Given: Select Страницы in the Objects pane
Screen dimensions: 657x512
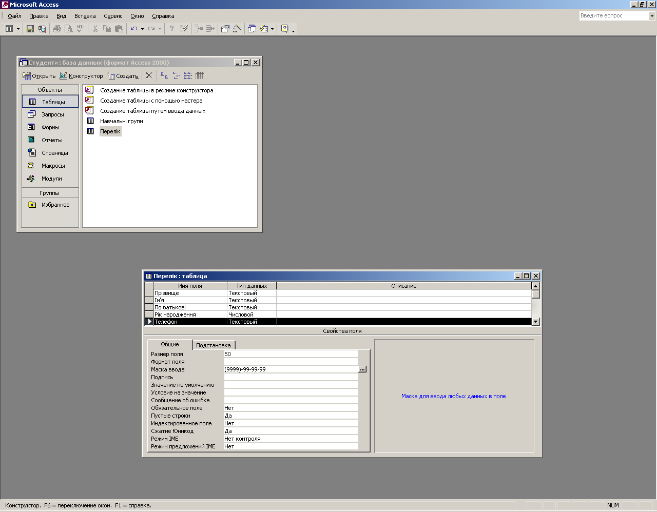Looking at the screenshot, I should [50, 153].
